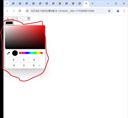Click the address bar URL

click(x=62, y=11)
